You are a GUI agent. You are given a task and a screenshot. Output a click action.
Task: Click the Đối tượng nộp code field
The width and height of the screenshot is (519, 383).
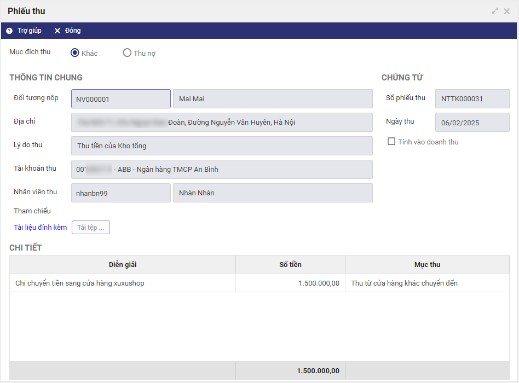coord(121,99)
